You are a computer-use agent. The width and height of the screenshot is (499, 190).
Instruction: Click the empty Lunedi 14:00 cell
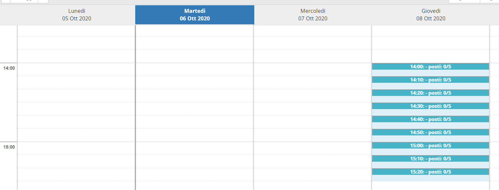77,69
